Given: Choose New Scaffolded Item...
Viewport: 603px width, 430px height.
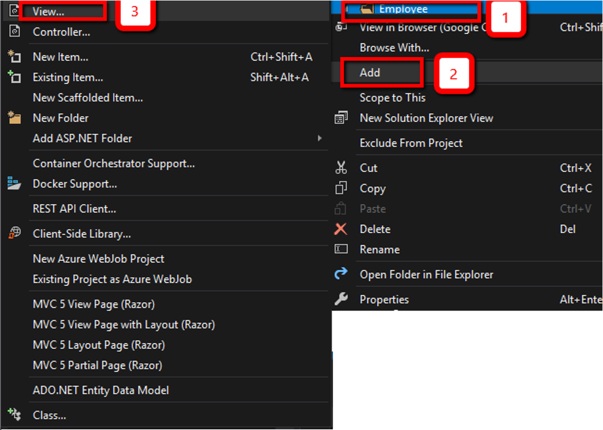Looking at the screenshot, I should pyautogui.click(x=88, y=98).
